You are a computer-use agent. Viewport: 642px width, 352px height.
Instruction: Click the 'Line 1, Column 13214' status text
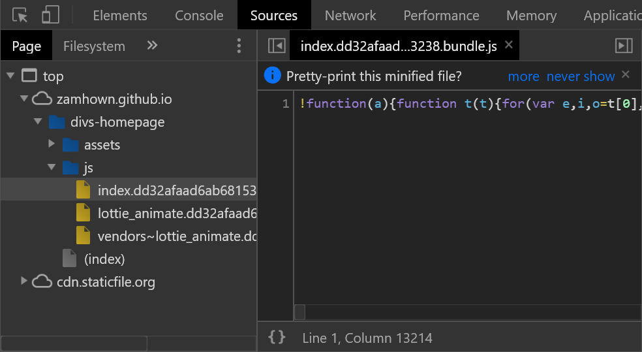[367, 338]
